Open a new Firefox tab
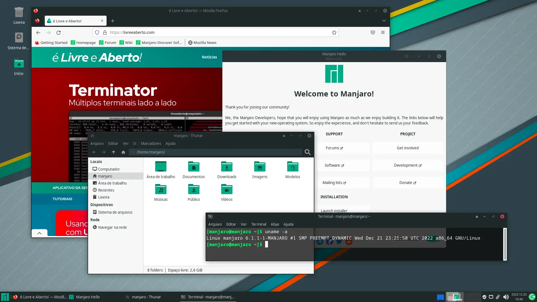Viewport: 537px width, 302px height. tap(112, 21)
